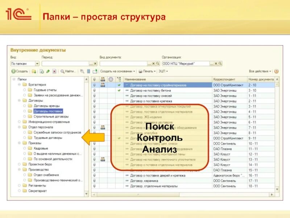Select the Годовые отчеты folder
This screenshot has height=218, width=290.
(x=45, y=90)
